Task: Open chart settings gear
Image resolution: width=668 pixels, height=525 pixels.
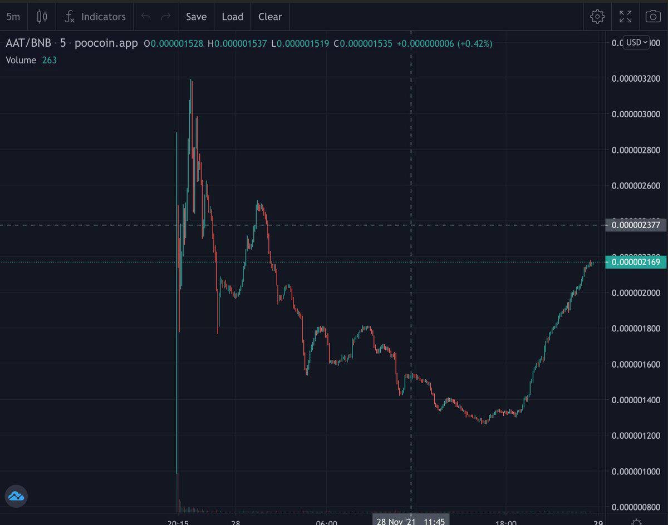Action: tap(597, 17)
